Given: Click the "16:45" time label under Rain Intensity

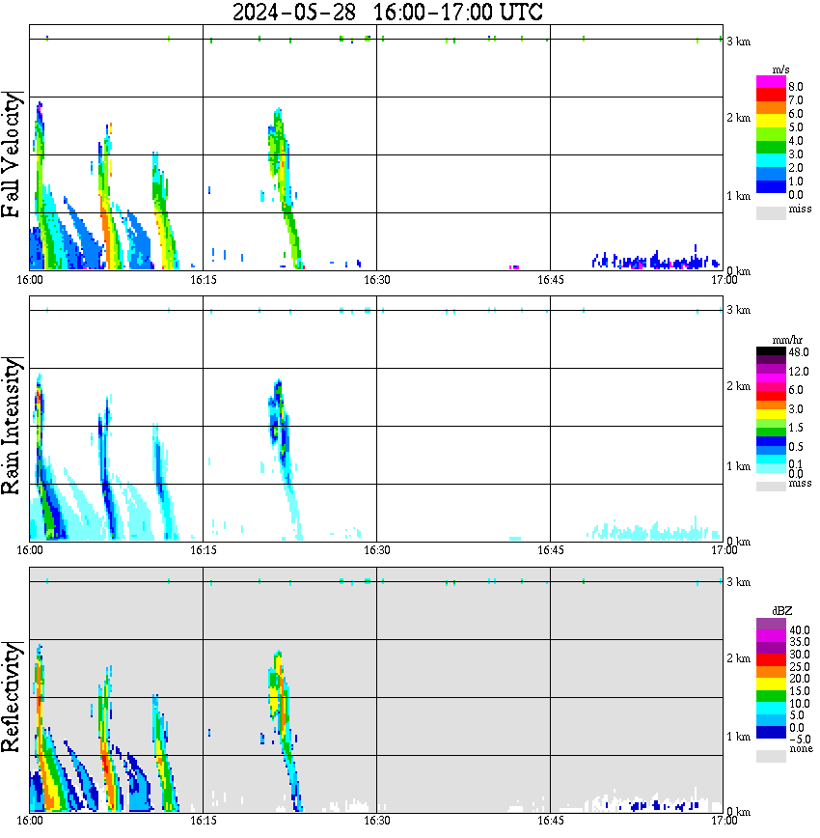Looking at the screenshot, I should pos(550,550).
